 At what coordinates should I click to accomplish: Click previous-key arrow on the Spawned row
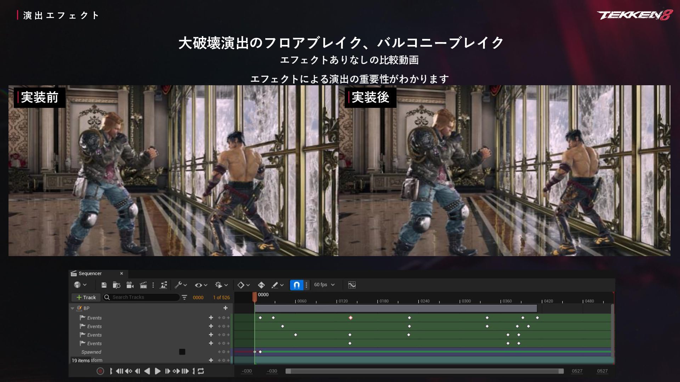[x=220, y=352]
